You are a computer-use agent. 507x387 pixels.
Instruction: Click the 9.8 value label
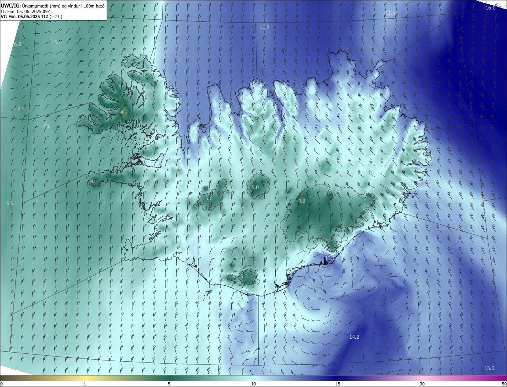[289, 325]
